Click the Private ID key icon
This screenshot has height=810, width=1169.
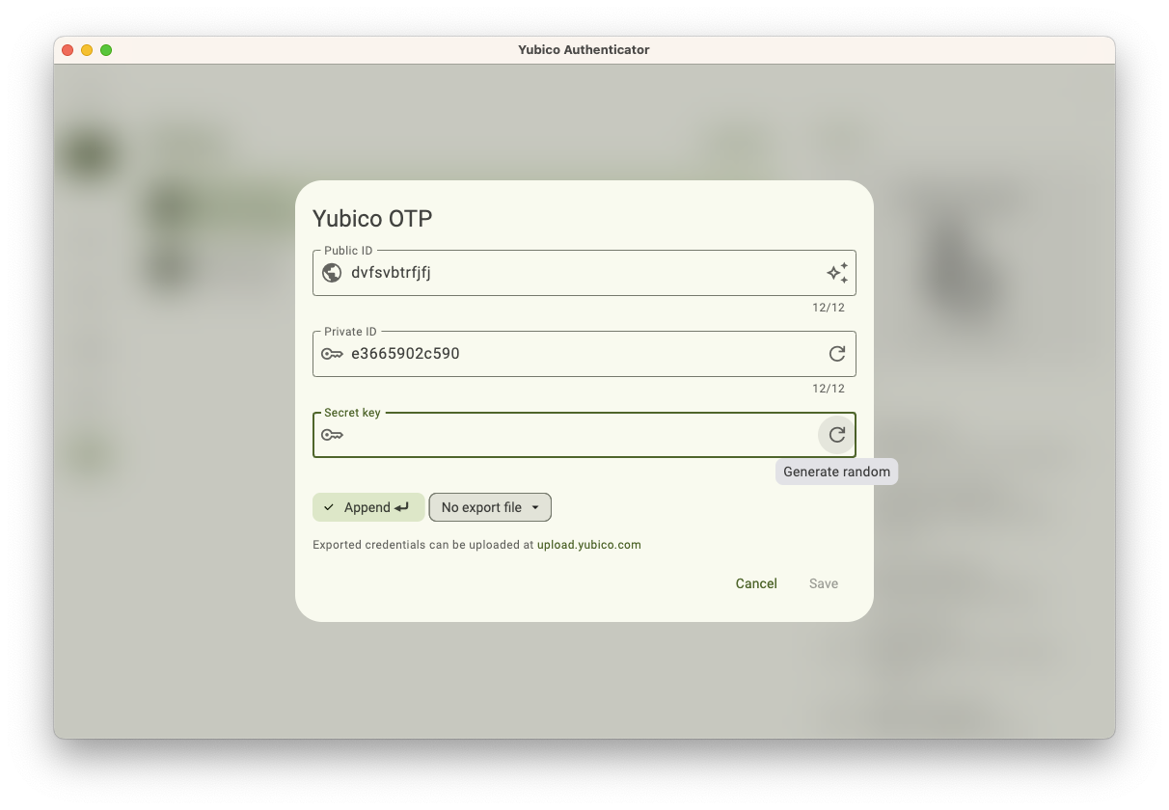(332, 354)
